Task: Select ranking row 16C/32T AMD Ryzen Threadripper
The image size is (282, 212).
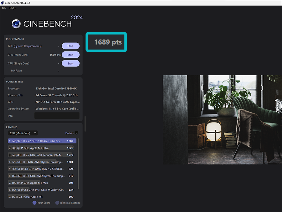Action: [x=41, y=176]
